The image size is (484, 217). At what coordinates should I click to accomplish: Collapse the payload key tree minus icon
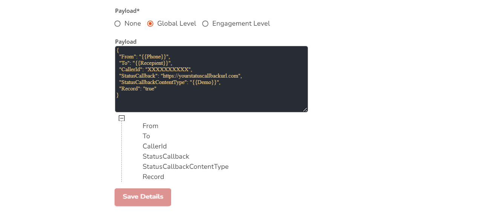(x=122, y=118)
